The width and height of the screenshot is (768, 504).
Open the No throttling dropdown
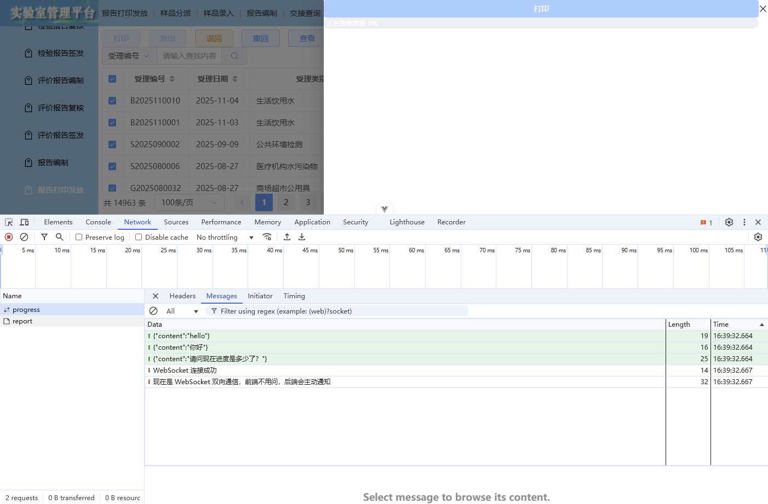pyautogui.click(x=225, y=236)
